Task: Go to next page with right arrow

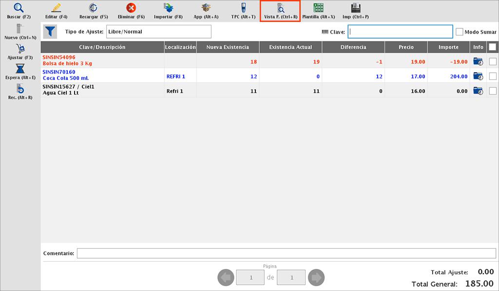Action: (316, 278)
